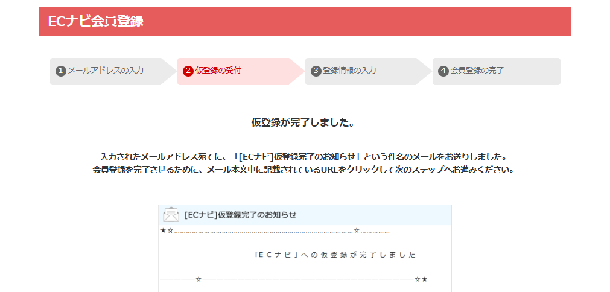610x292 pixels.
Task: Click the step 1 number circle
Action: point(60,71)
